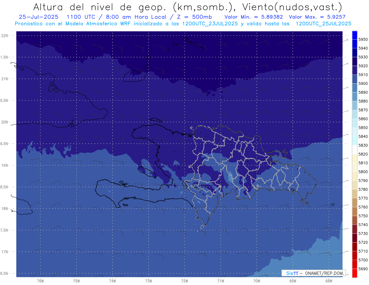This screenshot has width=369, height=285.
Task: Click the longitude label 72W
Action: point(184,281)
